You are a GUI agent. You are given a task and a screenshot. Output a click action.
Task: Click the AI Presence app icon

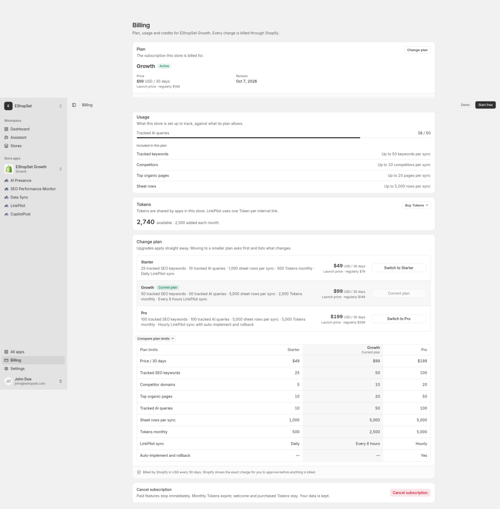pyautogui.click(x=6, y=180)
